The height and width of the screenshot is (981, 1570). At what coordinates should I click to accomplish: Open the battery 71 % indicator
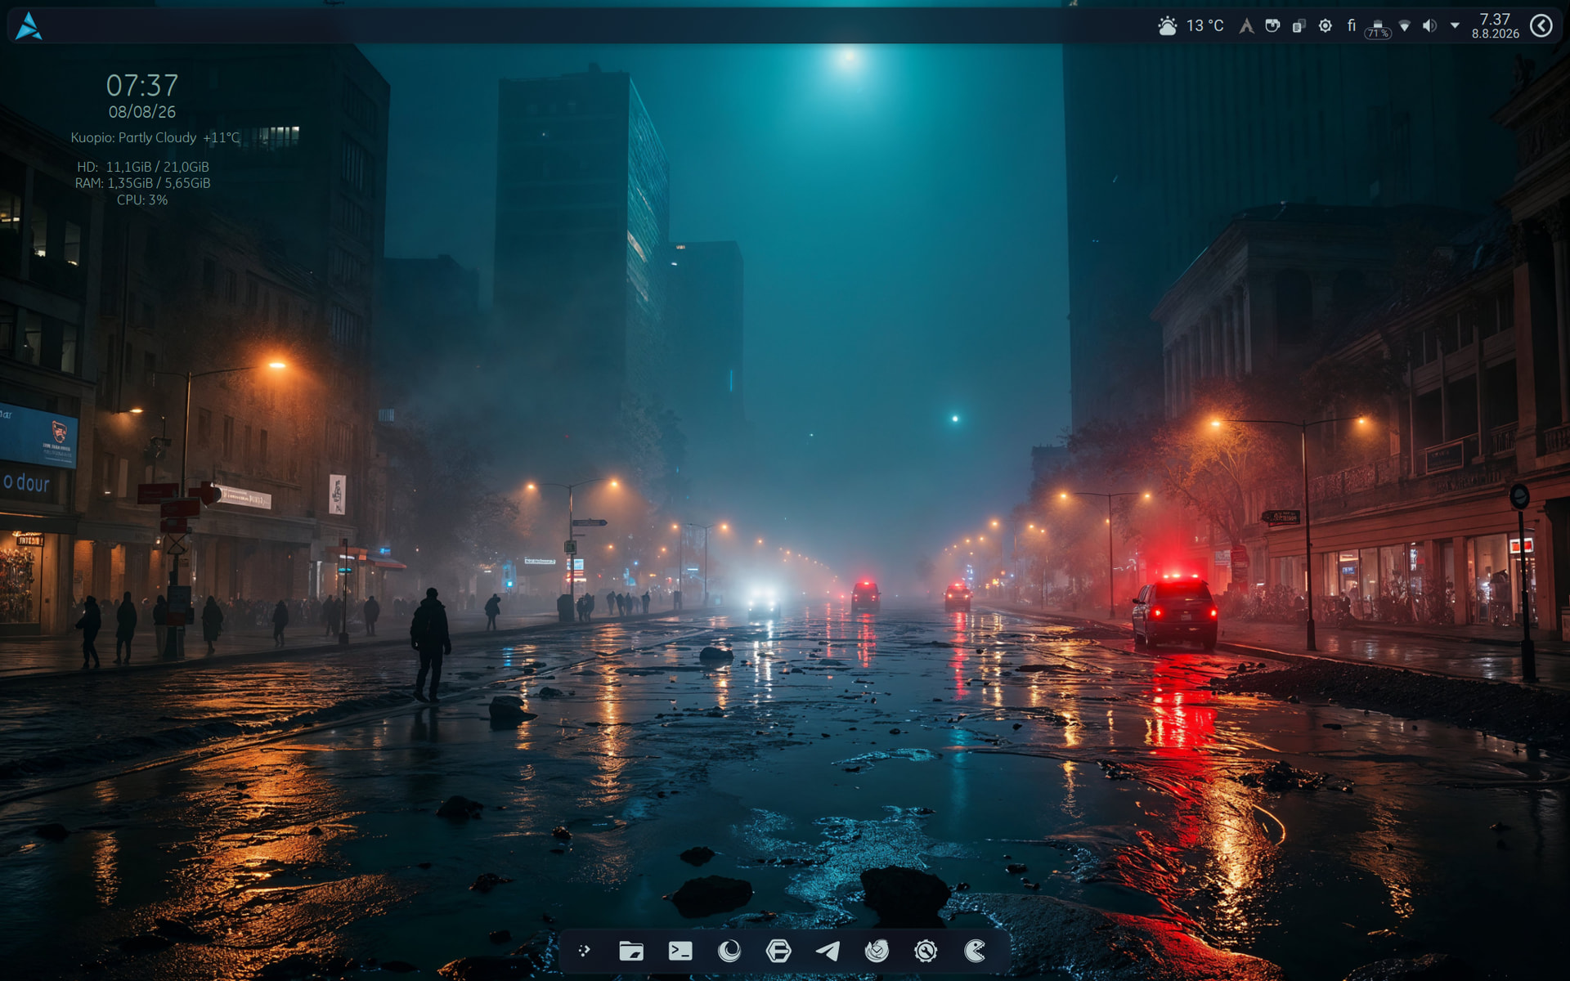(1378, 29)
